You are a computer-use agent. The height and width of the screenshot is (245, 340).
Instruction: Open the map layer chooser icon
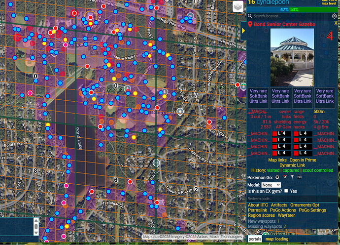(238, 6)
